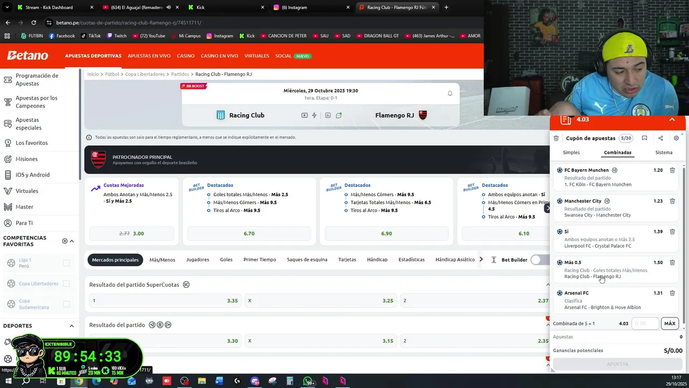Check the Copa Libertadores checkbox
This screenshot has height=388, width=689.
[x=66, y=283]
